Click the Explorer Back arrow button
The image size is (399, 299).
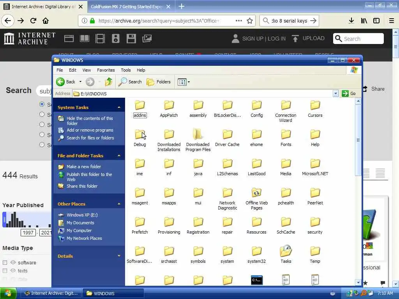pos(65,82)
